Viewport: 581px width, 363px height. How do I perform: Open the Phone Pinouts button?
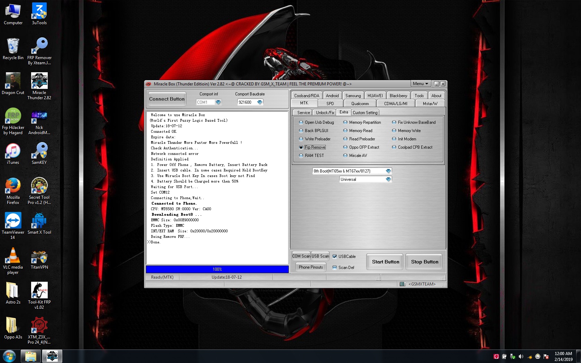click(311, 267)
